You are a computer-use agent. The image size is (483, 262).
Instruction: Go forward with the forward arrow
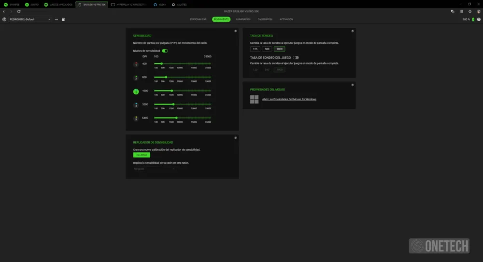[11, 12]
